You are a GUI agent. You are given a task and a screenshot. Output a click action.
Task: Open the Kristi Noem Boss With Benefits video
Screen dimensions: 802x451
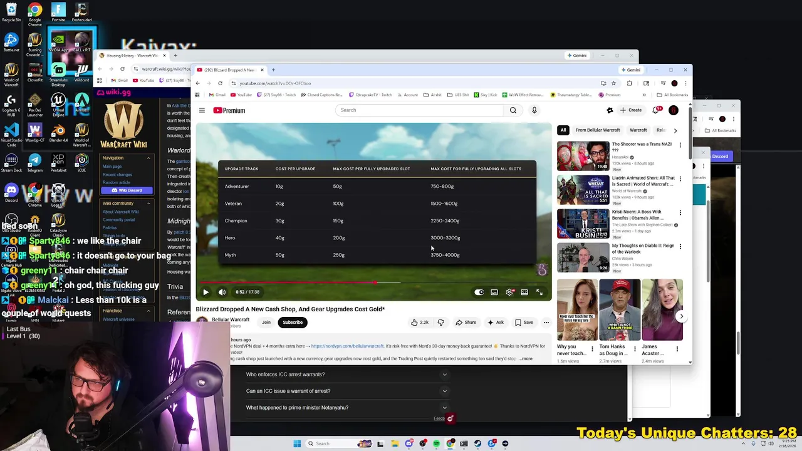click(x=583, y=224)
